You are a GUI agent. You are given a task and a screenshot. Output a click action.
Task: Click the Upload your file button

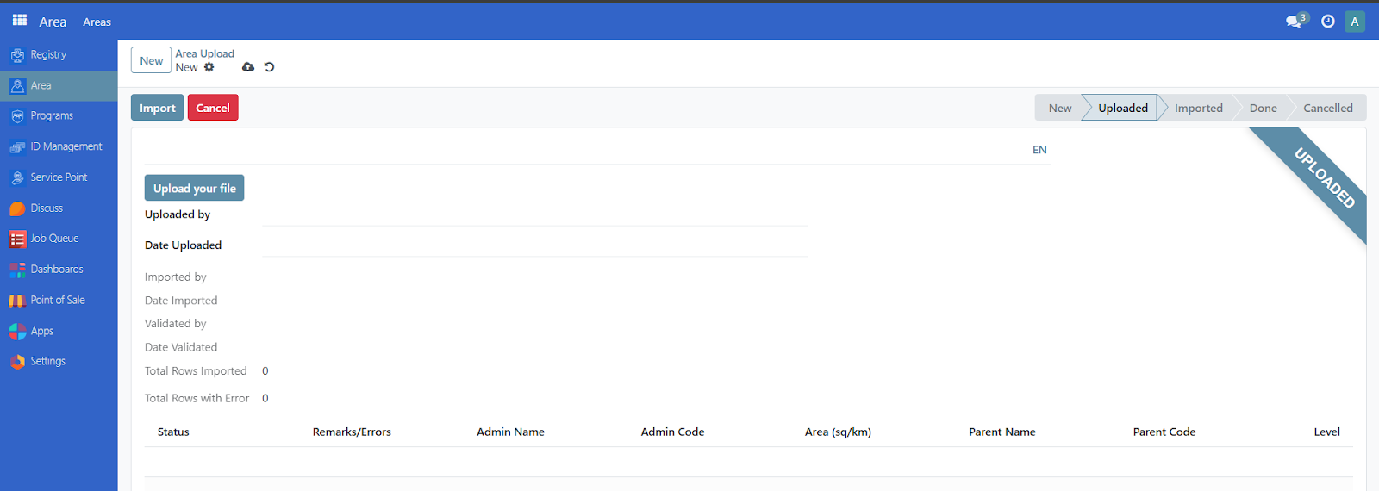coord(194,188)
